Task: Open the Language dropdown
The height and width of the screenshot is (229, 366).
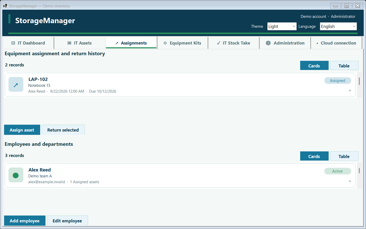Action: coord(338,26)
